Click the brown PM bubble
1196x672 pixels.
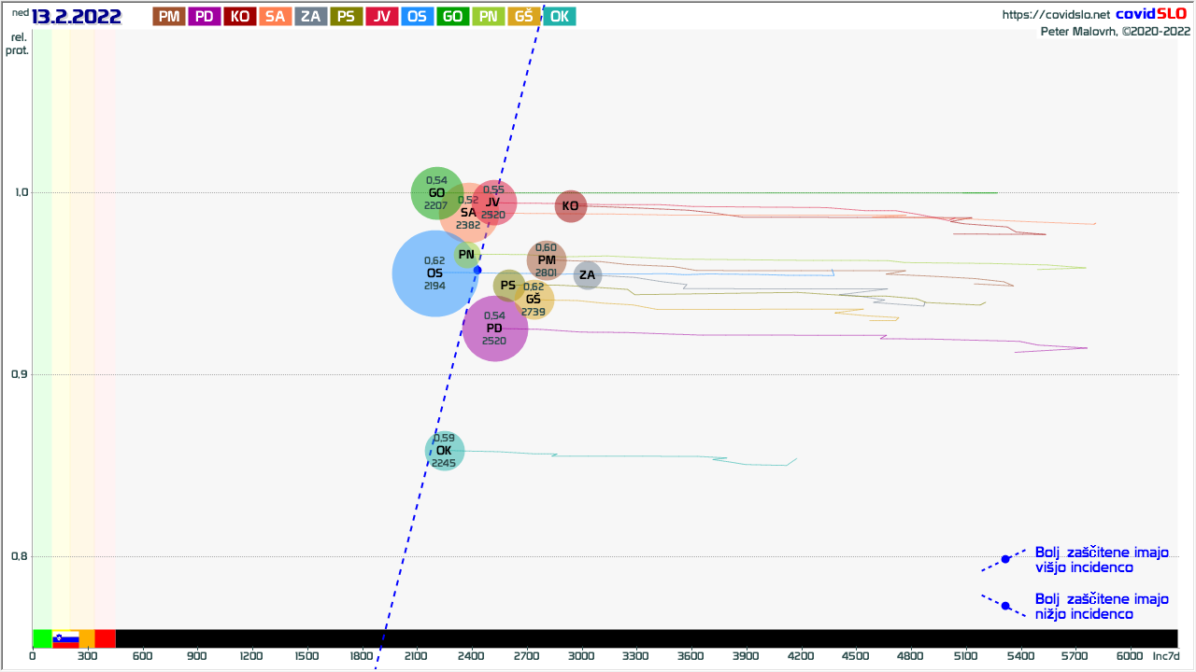click(x=547, y=260)
